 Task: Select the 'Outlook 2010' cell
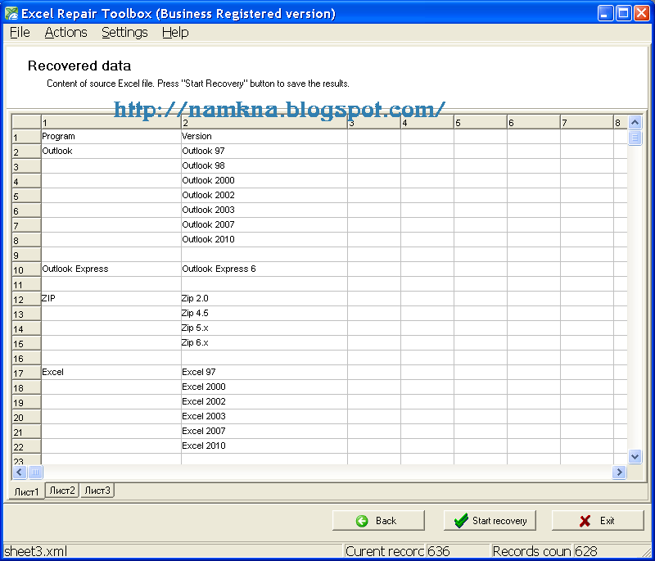pos(264,239)
